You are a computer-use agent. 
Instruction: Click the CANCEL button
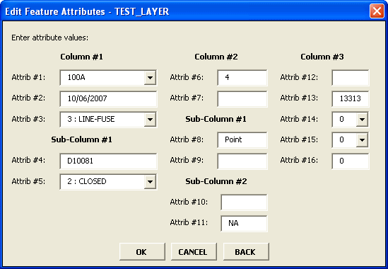tap(194, 252)
